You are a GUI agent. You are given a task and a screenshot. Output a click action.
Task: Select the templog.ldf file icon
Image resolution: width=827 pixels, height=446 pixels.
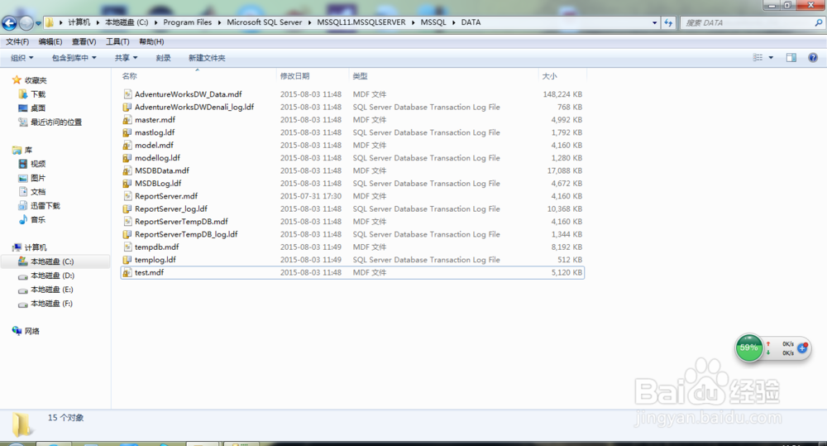coord(127,260)
